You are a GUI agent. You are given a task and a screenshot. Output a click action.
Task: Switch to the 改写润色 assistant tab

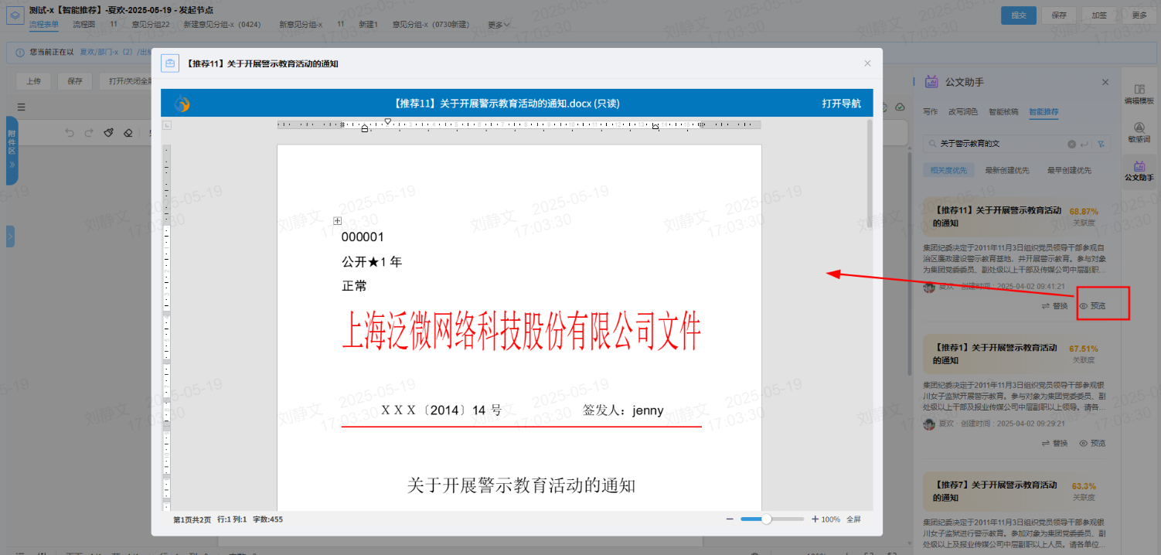coord(963,112)
